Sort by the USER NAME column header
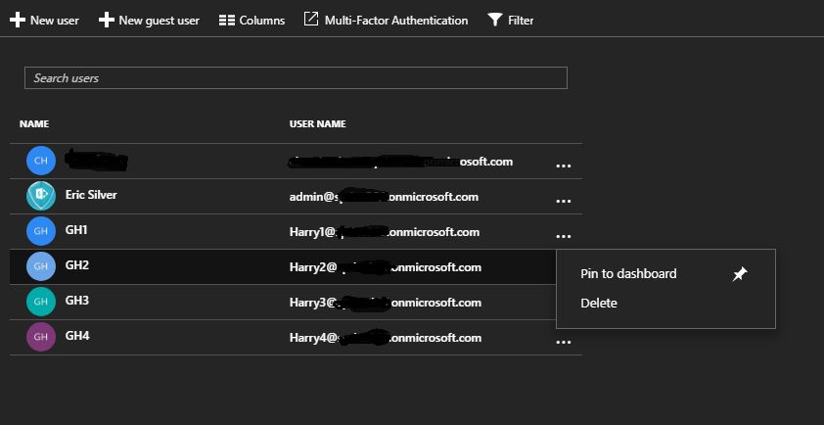The width and height of the screenshot is (824, 425). 317,124
